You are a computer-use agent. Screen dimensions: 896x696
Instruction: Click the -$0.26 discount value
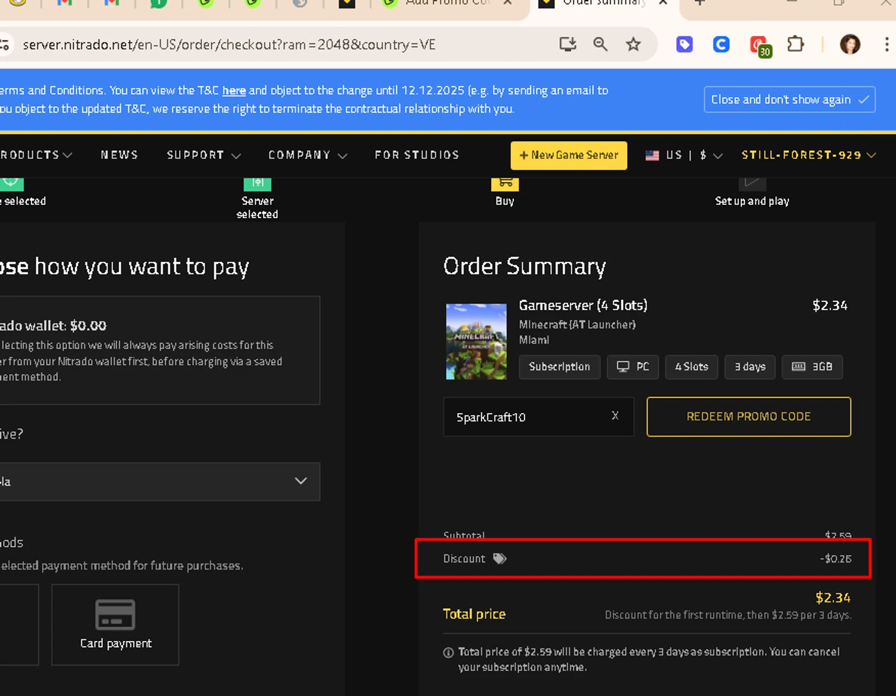pos(836,559)
